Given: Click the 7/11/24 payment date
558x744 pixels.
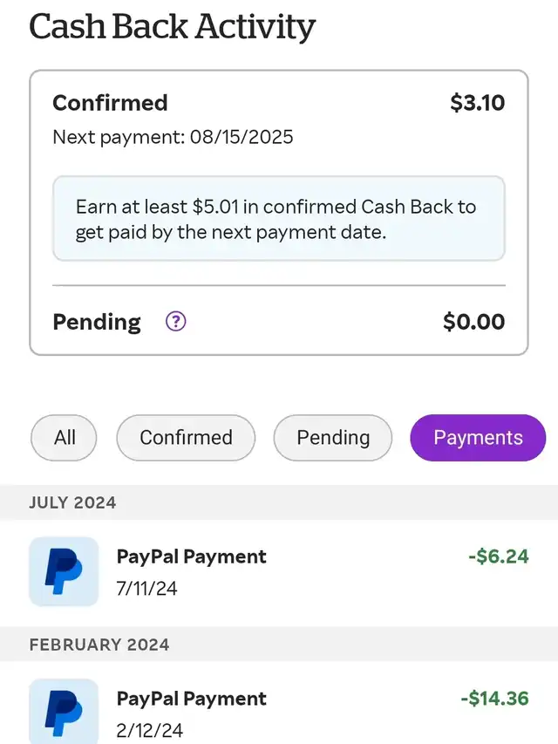Looking at the screenshot, I should click(146, 589).
